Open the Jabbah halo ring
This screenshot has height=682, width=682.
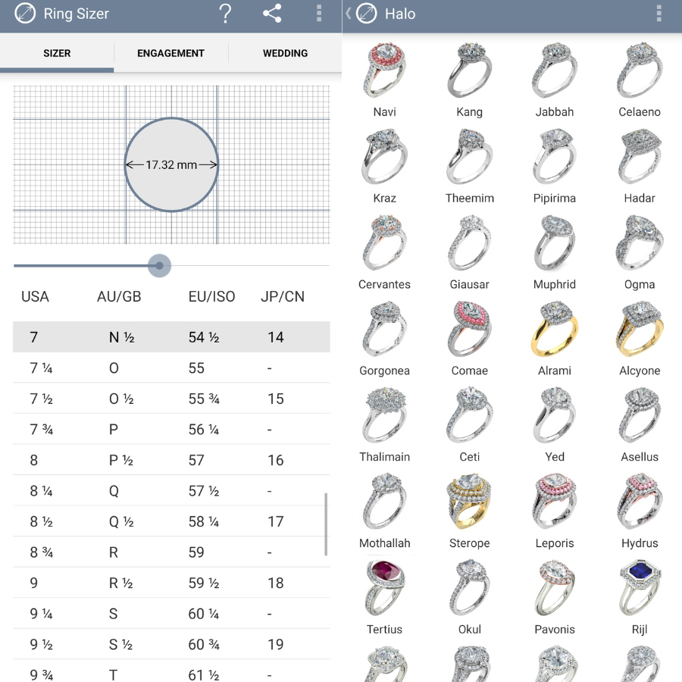point(555,80)
